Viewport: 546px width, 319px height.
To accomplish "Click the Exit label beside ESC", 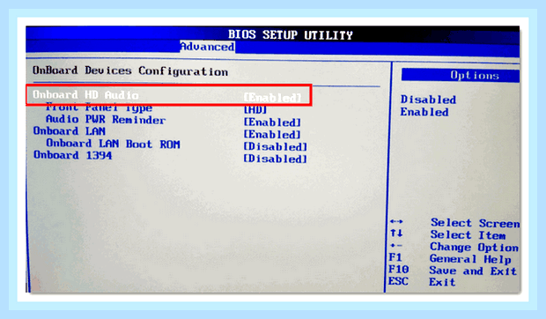I will click(442, 282).
